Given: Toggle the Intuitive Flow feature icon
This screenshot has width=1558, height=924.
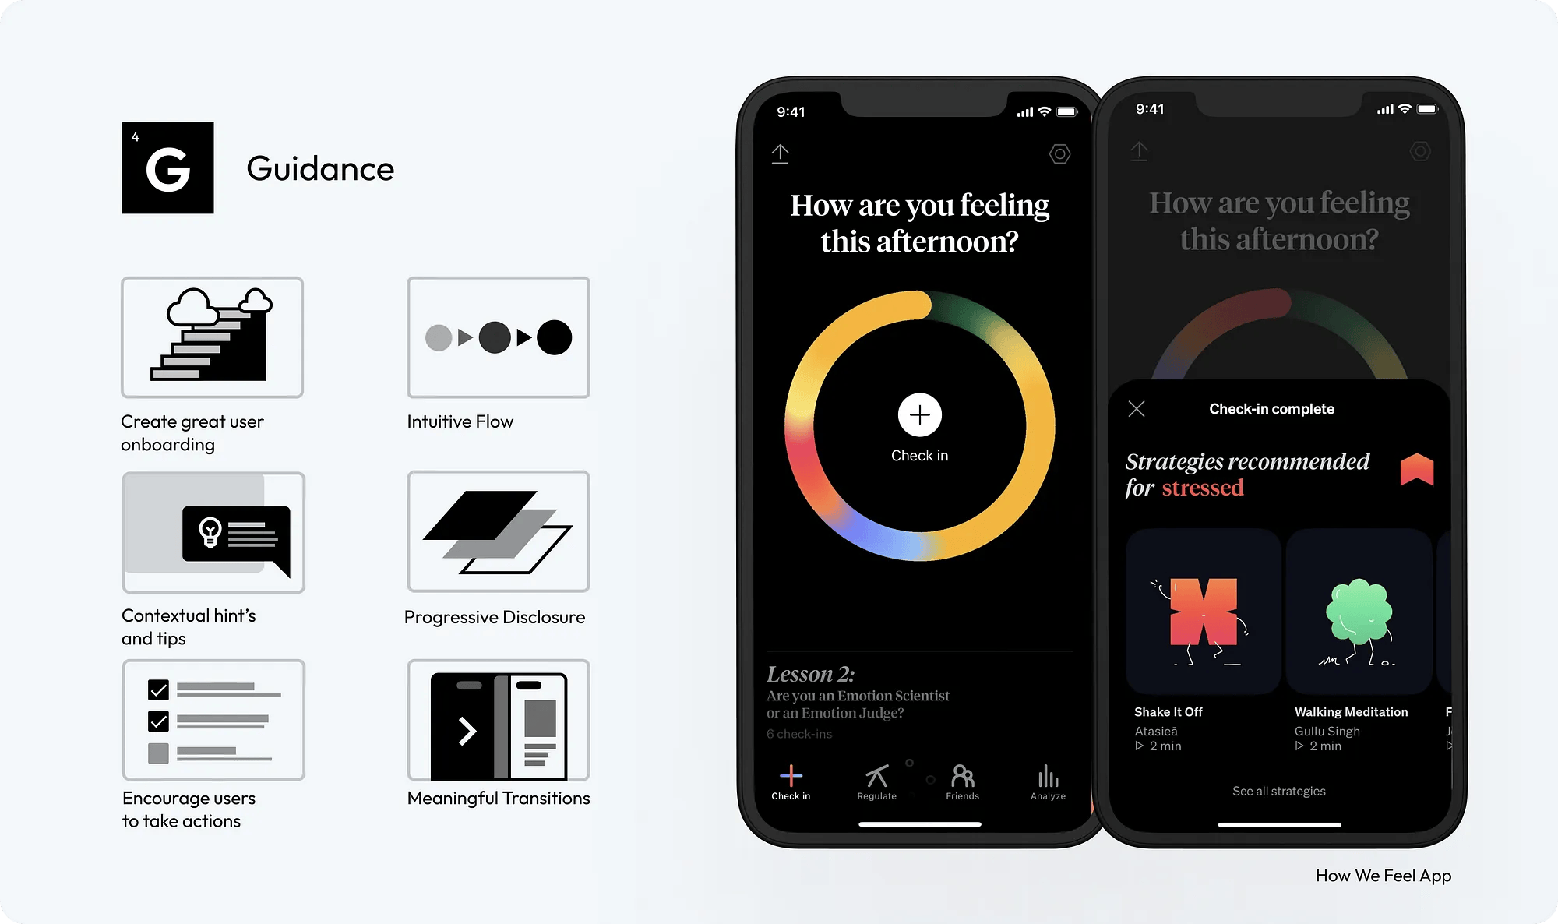Looking at the screenshot, I should pos(497,337).
